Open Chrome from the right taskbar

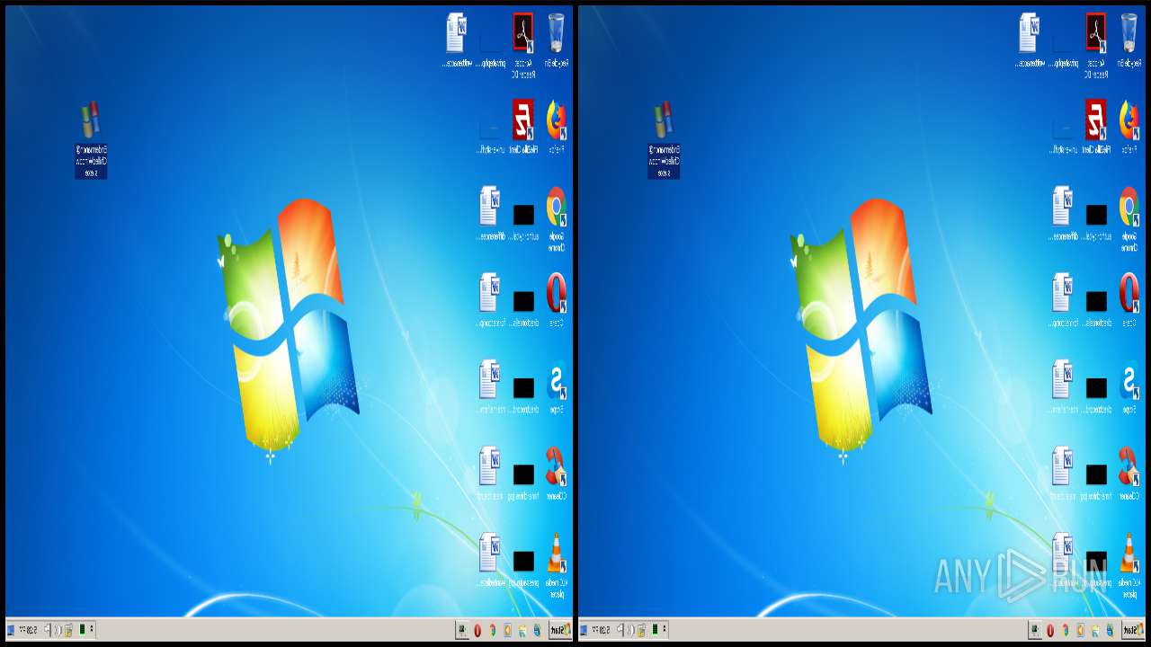(1065, 631)
